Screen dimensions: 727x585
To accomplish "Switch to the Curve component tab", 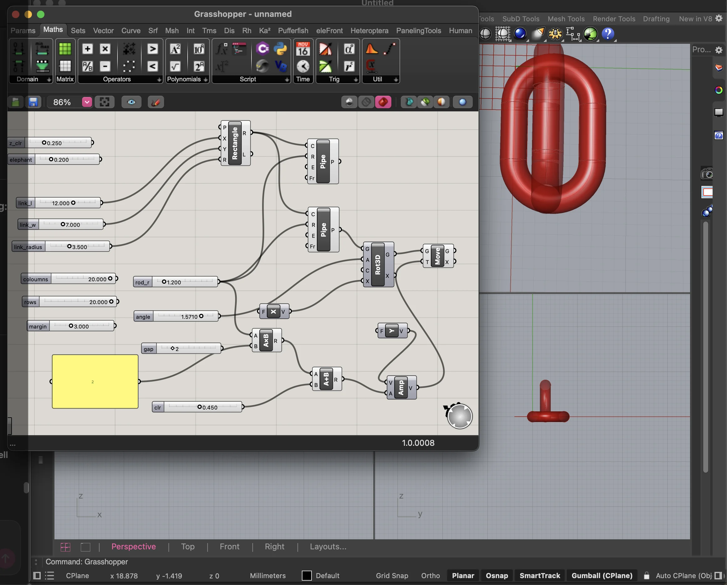I will pyautogui.click(x=131, y=31).
